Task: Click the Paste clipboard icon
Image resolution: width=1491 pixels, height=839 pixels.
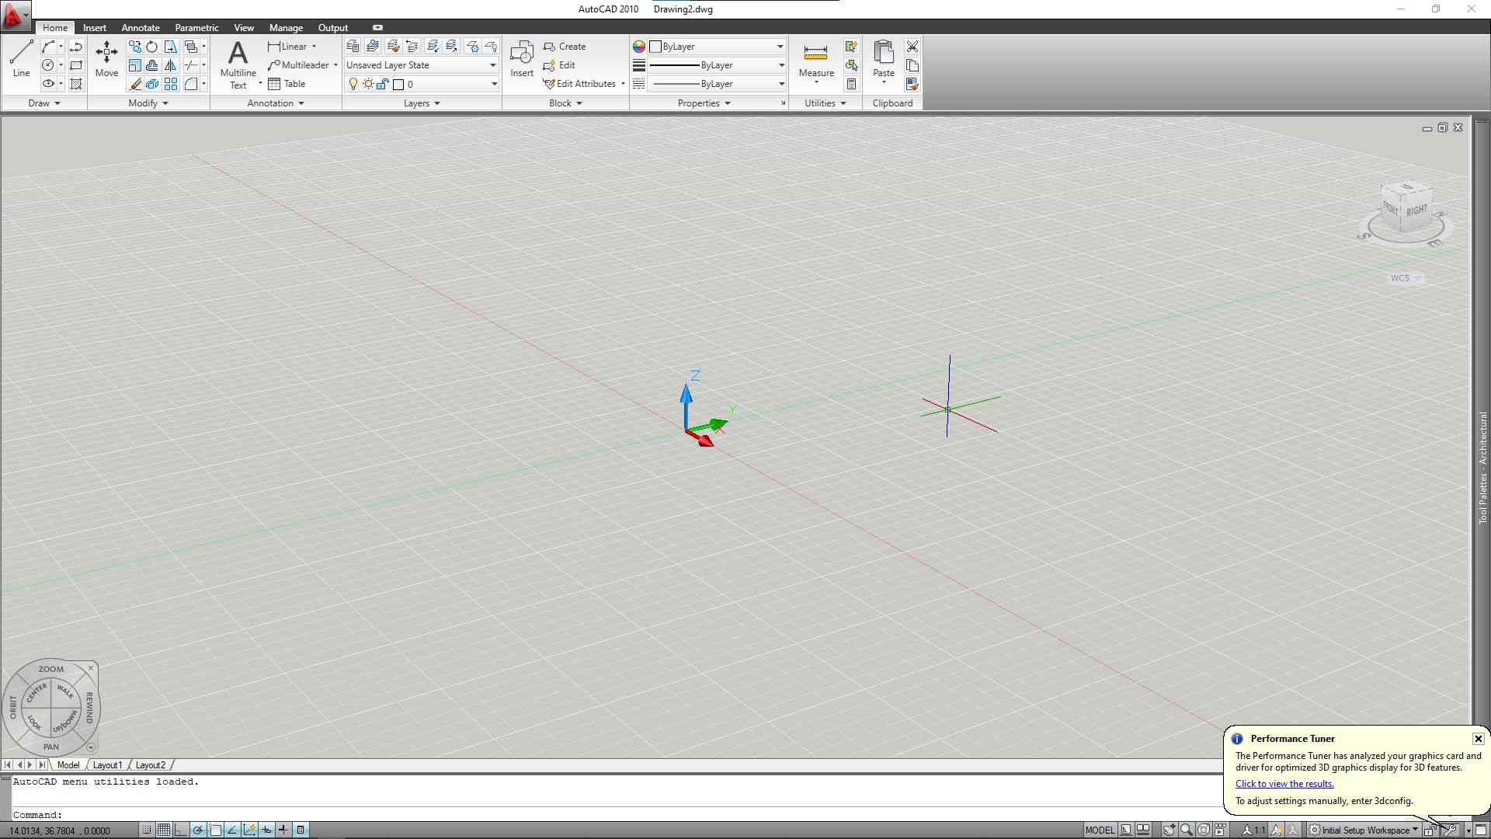Action: coord(883,58)
